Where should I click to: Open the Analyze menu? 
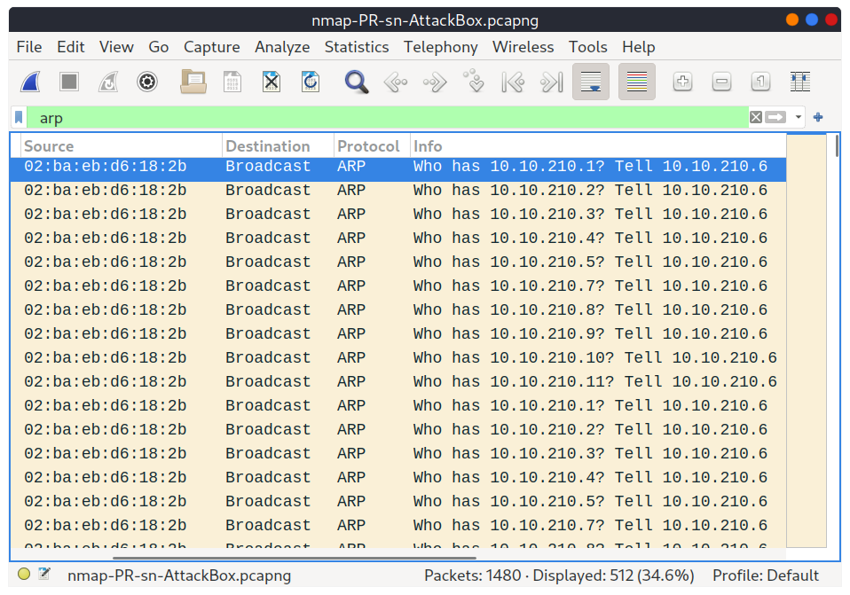coord(282,47)
